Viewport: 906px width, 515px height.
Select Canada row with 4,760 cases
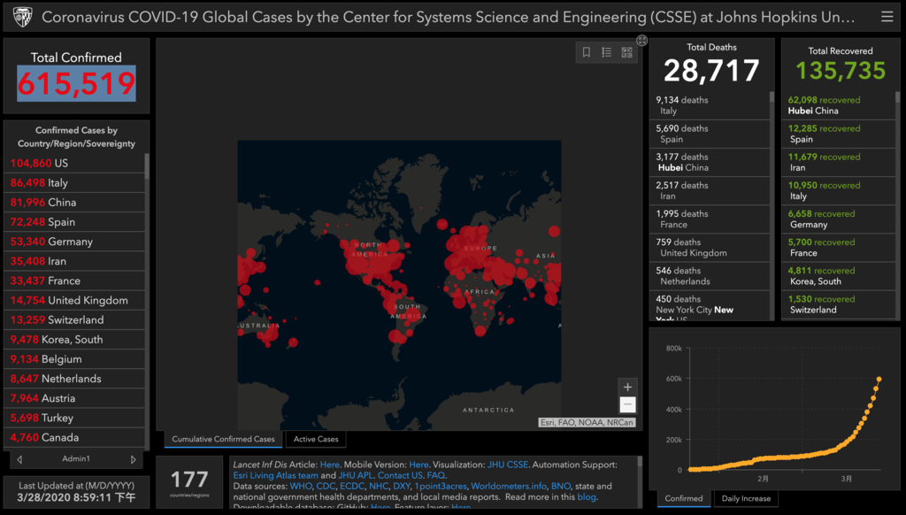[74, 437]
